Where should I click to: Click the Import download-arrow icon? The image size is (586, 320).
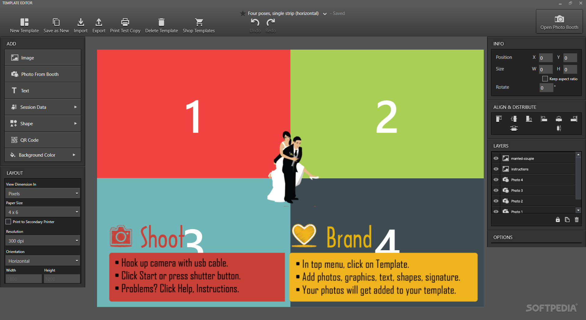[81, 22]
